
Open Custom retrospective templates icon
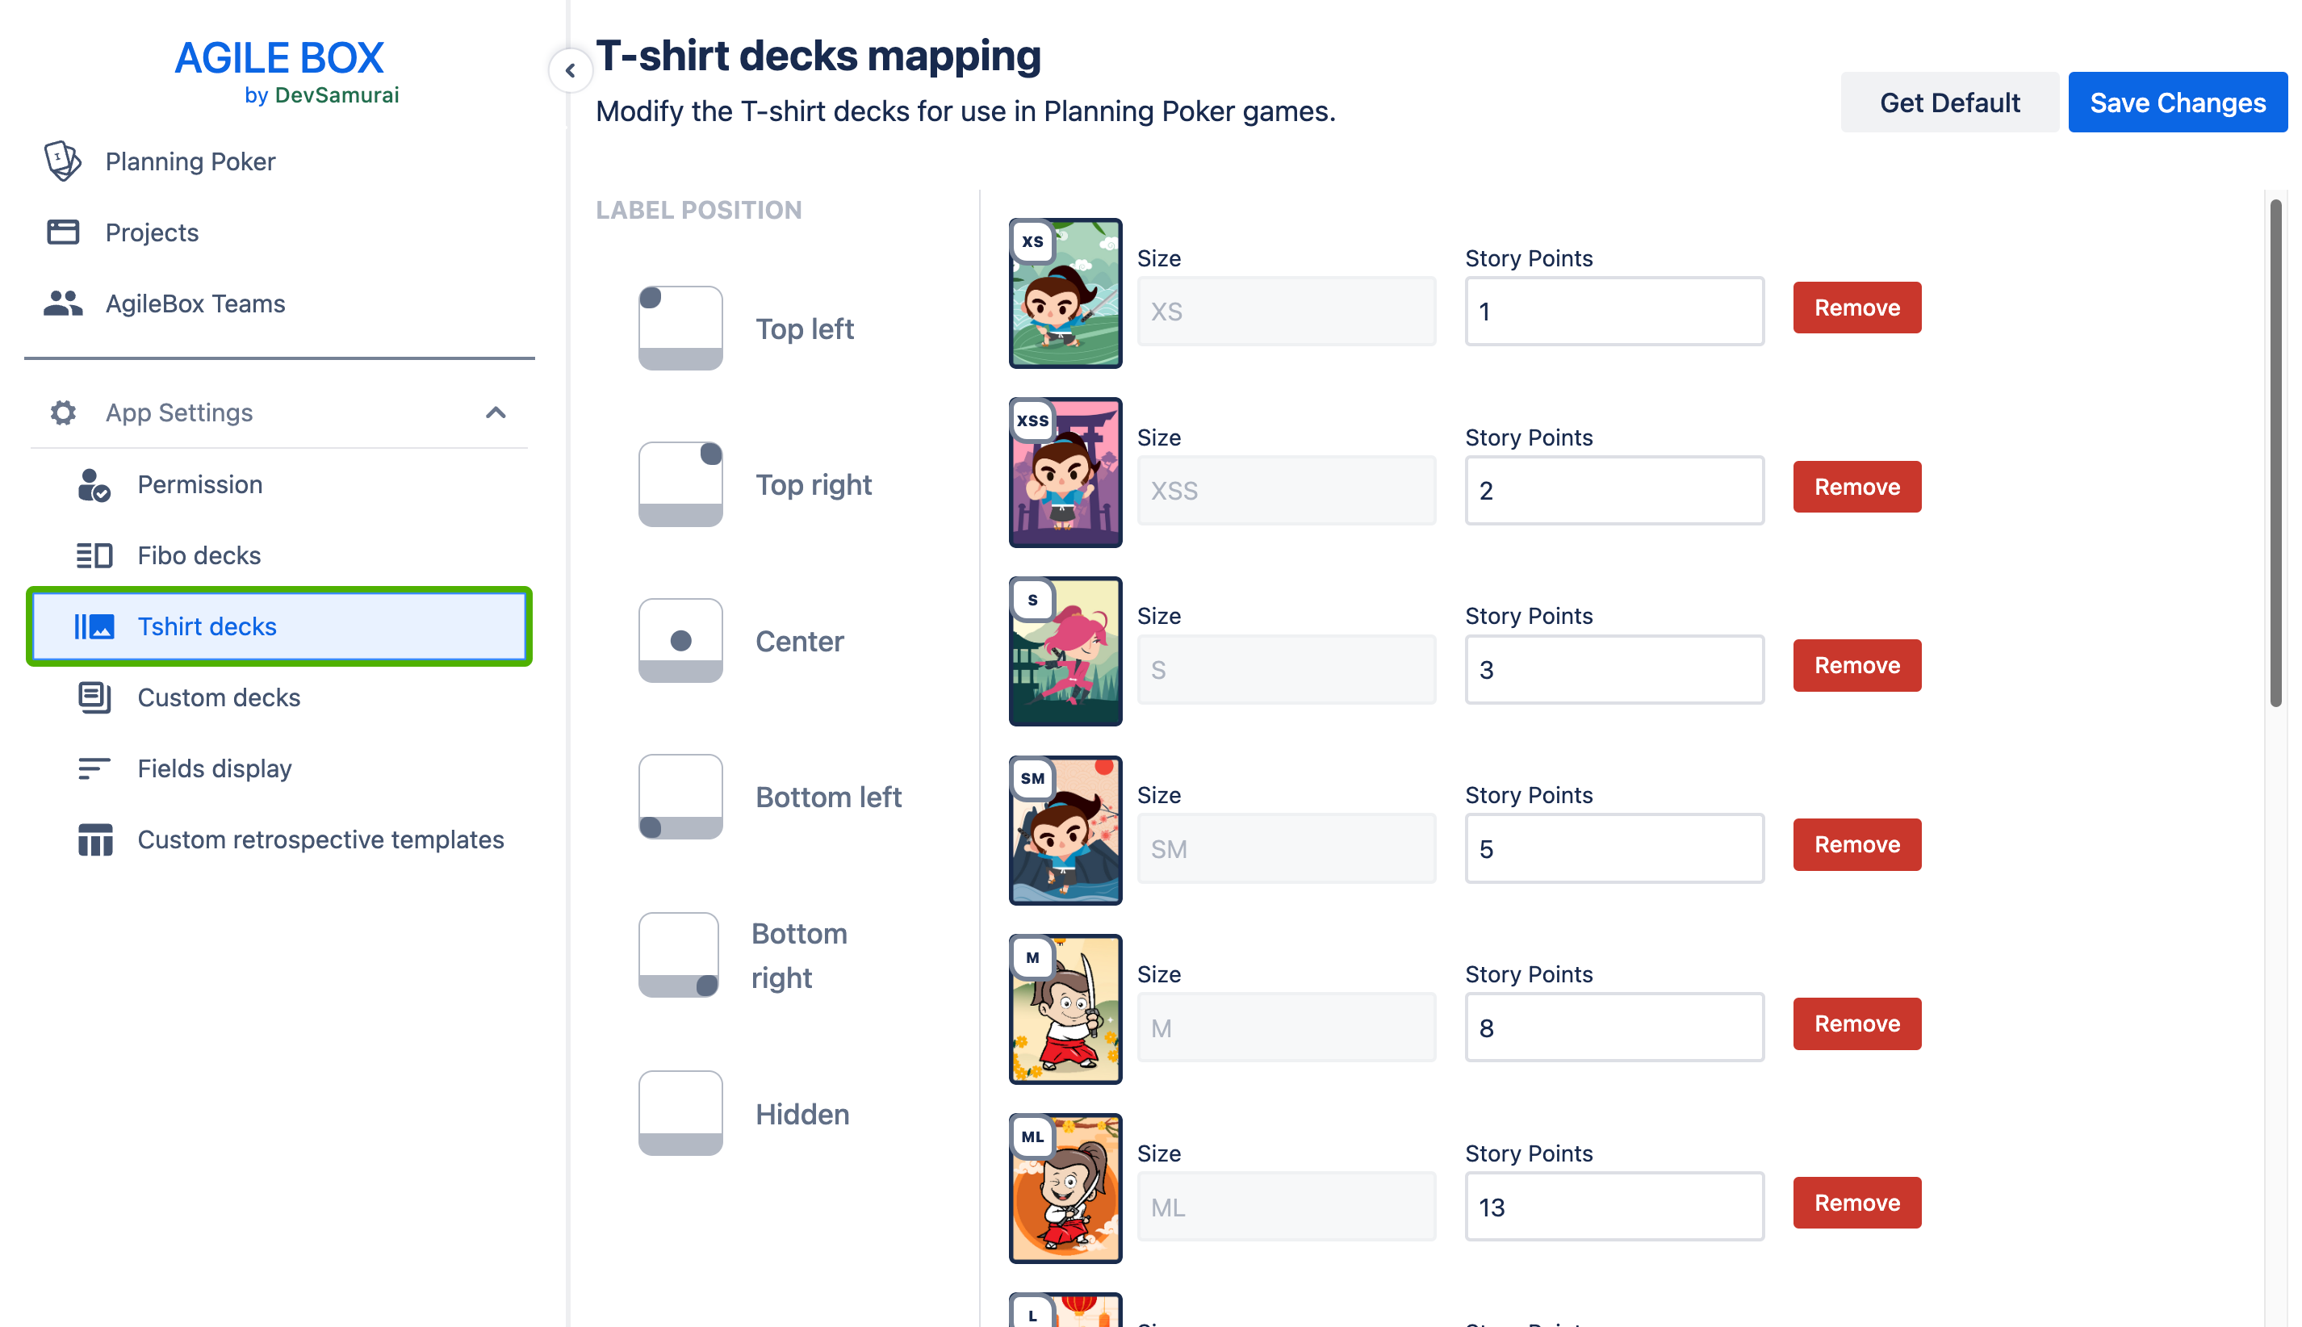pyautogui.click(x=94, y=840)
